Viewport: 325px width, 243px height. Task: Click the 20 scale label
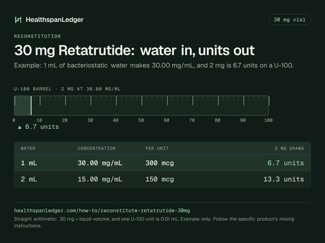(x=65, y=120)
